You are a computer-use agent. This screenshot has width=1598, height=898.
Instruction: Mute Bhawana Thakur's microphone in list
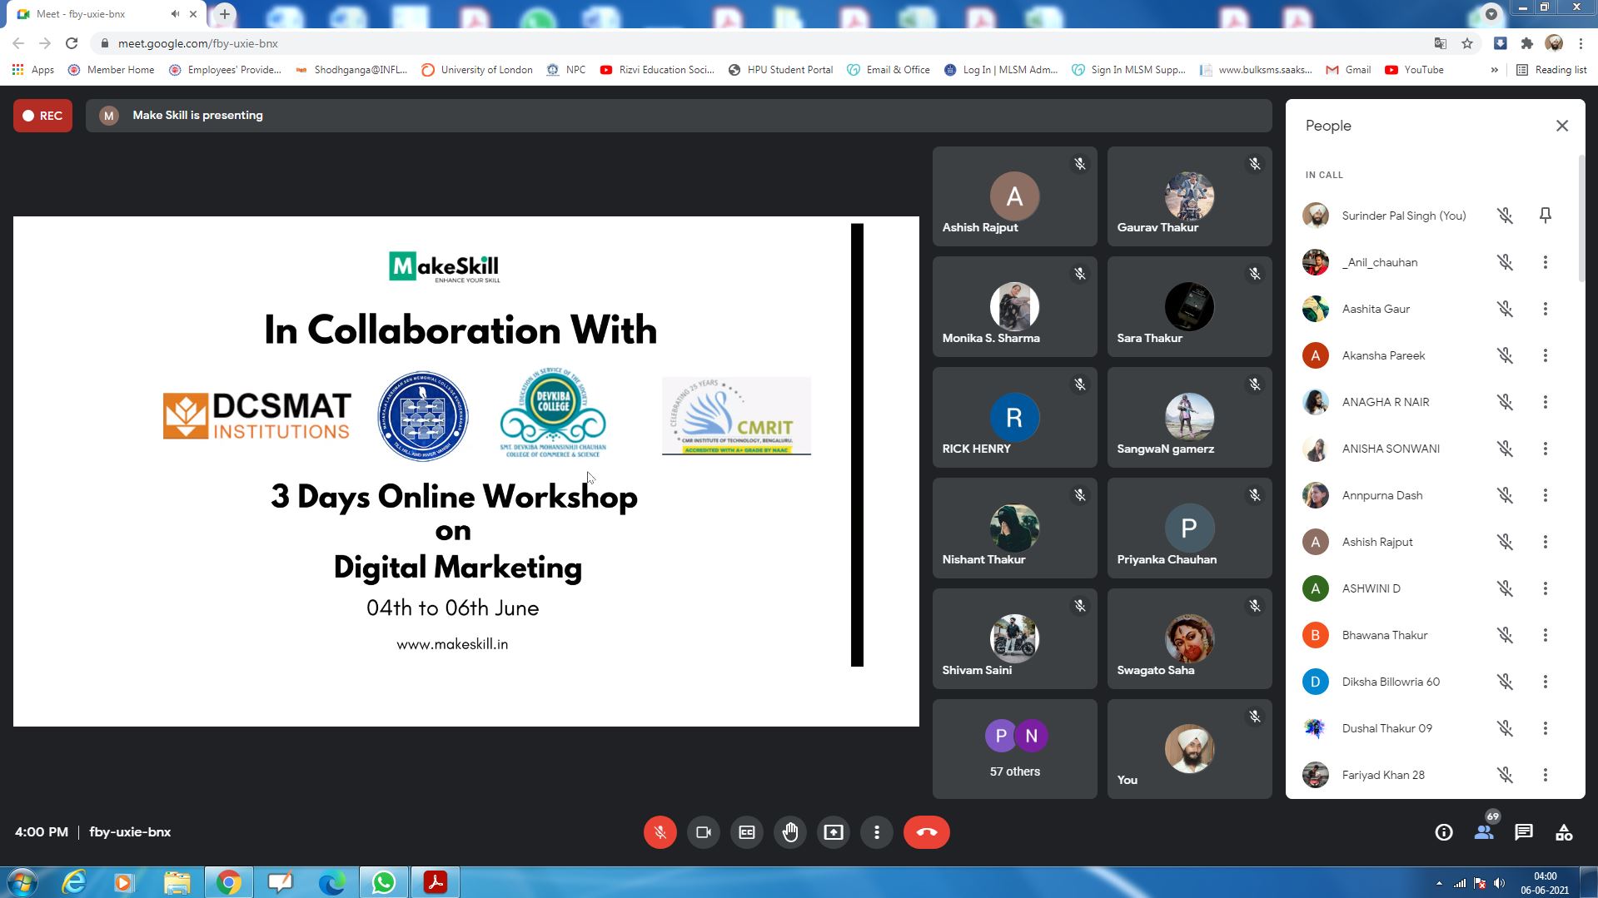(x=1505, y=635)
